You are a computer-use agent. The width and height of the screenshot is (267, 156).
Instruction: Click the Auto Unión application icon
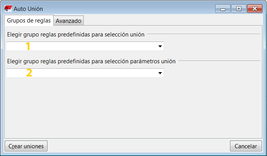[8, 9]
